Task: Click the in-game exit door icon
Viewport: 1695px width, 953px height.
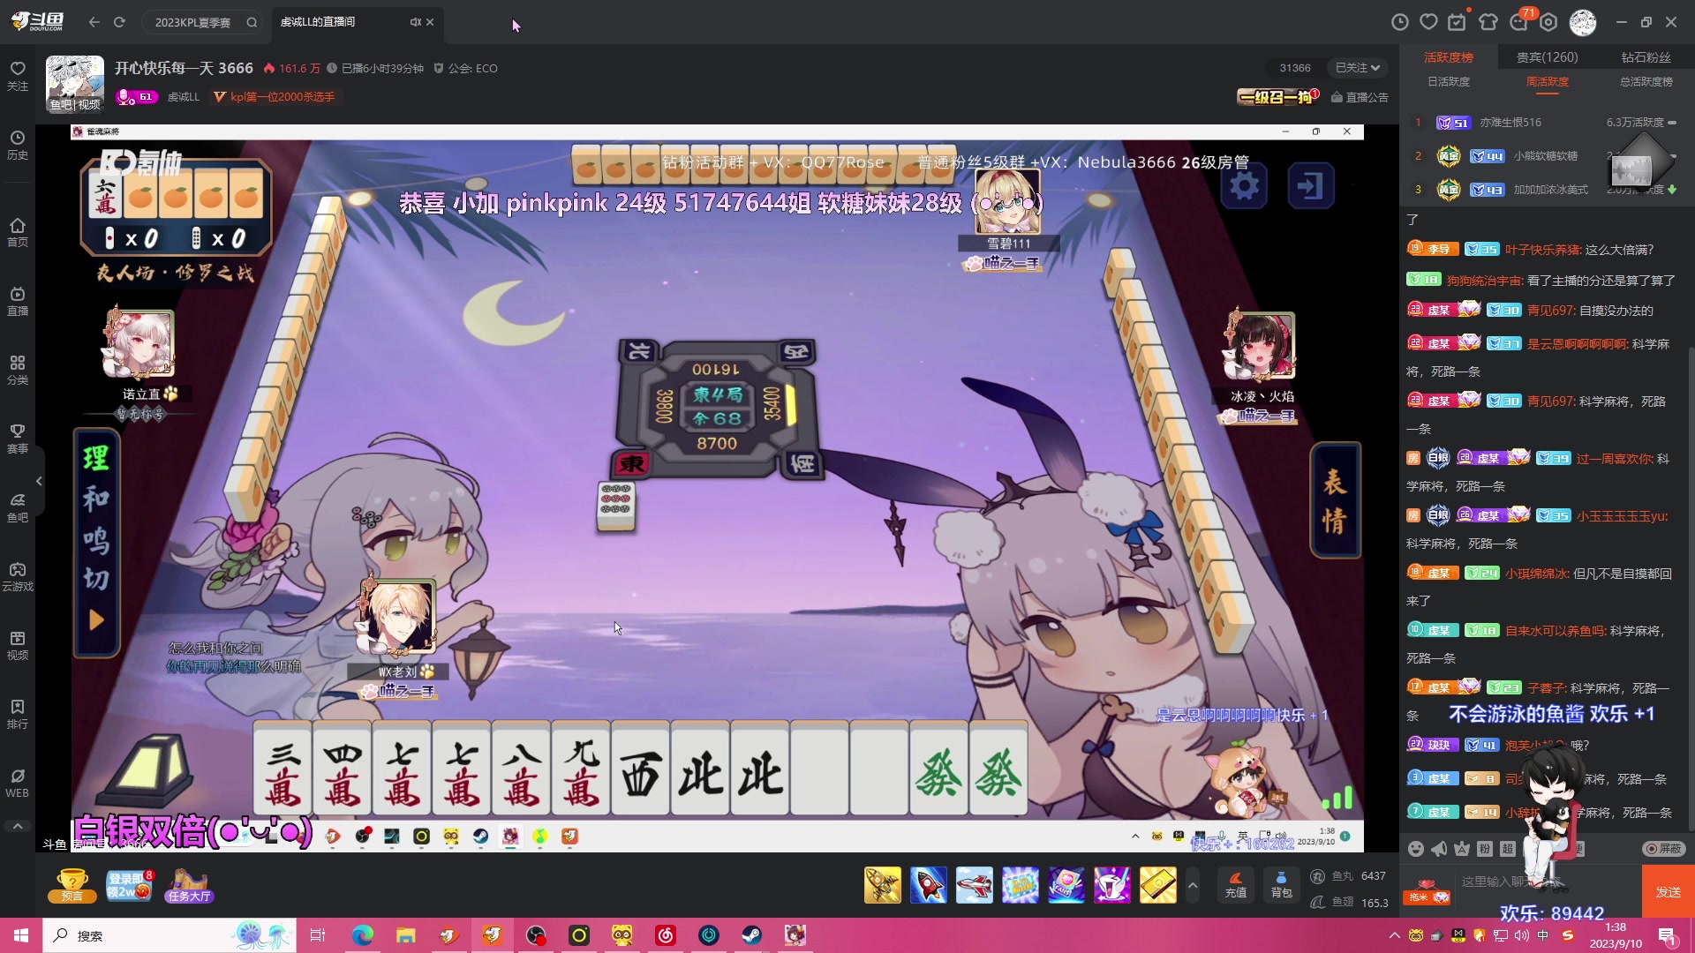Action: (x=1310, y=186)
